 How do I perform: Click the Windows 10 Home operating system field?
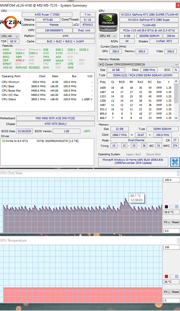point(133,161)
